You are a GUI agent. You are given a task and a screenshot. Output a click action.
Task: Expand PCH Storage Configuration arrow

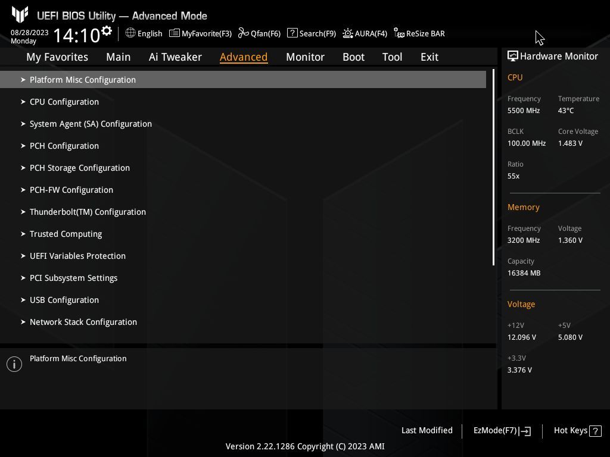23,168
